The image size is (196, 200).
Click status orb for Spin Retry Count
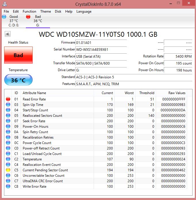click(8, 132)
